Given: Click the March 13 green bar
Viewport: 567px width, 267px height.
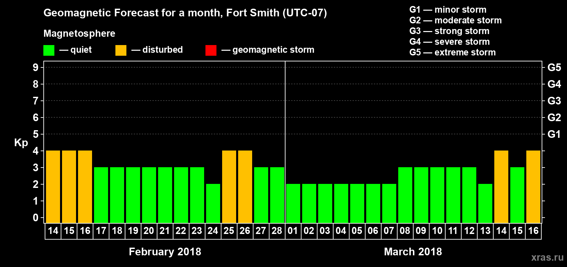Looking at the screenshot, I should click(485, 204).
